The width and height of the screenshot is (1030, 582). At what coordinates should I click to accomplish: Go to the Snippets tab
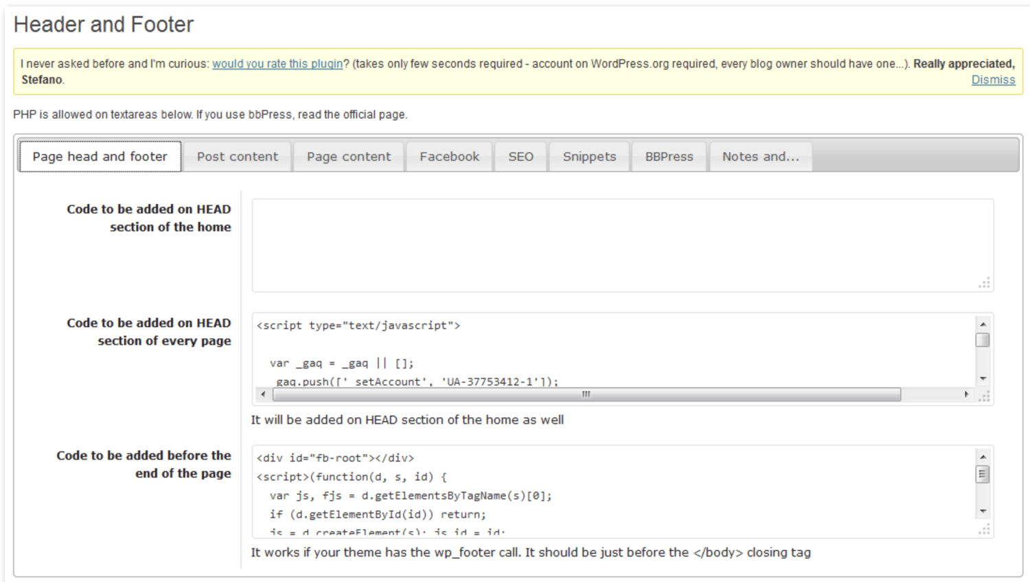coord(589,157)
